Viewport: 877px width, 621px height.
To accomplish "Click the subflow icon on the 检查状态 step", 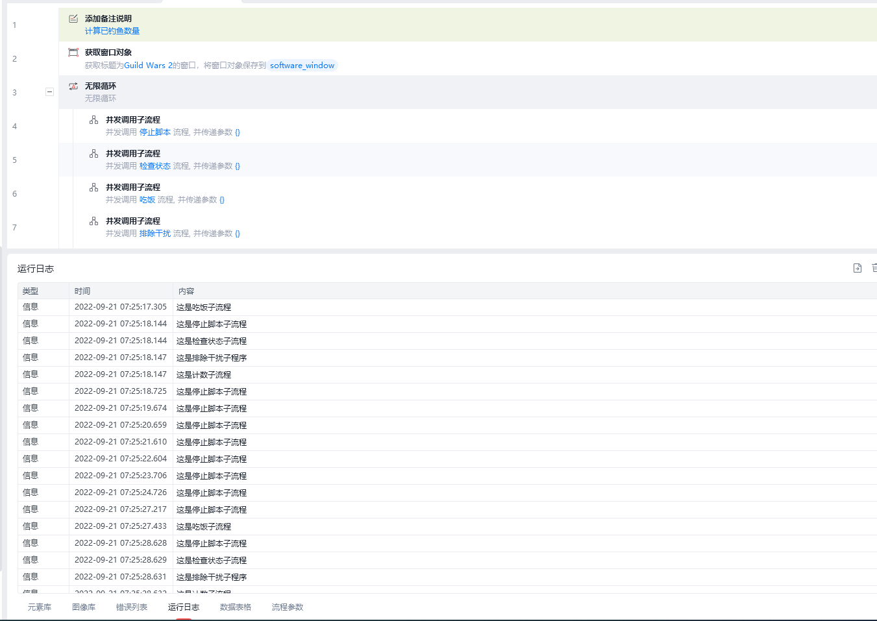I will coord(94,154).
